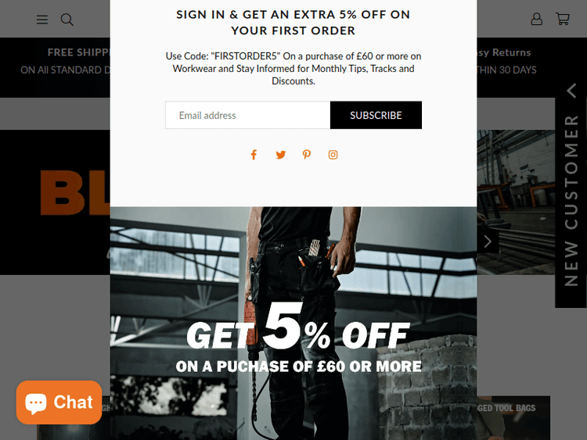
Task: Click the search magnifier icon
Action: 67,20
